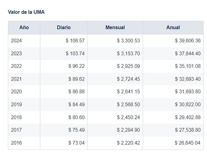Viewport: 207px width, 155px height.
Task: Select the 2016 year cell
Action: (x=16, y=143)
